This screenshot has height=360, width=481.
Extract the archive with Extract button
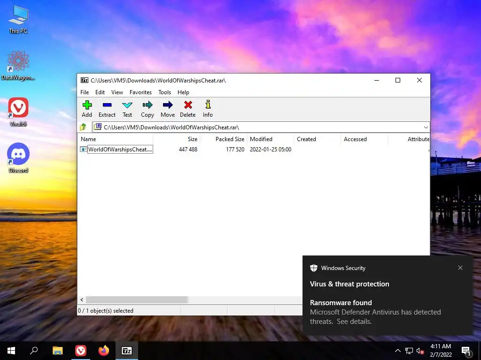click(107, 109)
